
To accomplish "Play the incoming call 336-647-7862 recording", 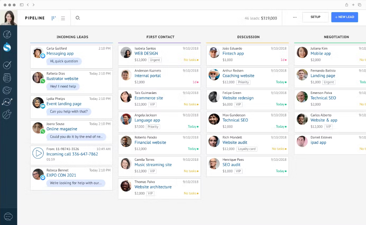I will tap(38, 153).
